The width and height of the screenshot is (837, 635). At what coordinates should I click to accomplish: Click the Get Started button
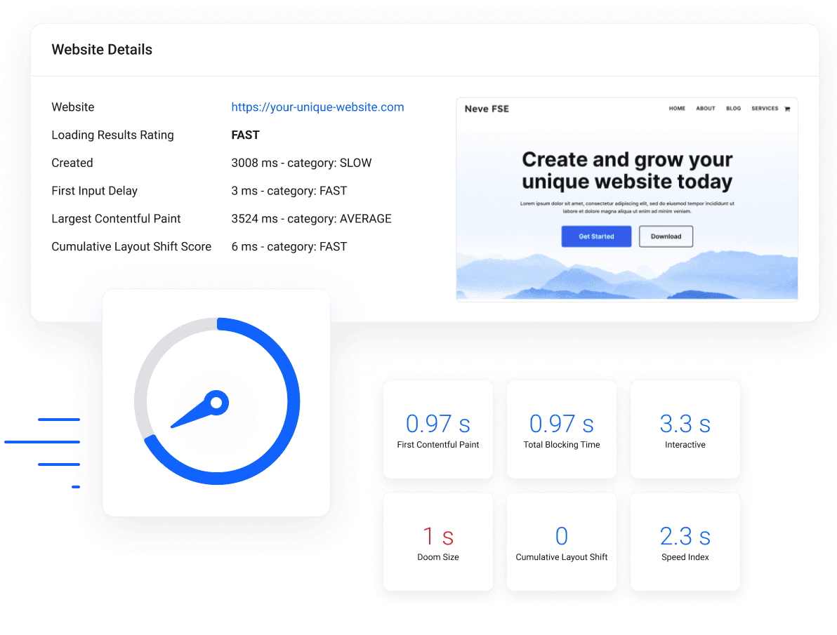coord(596,236)
